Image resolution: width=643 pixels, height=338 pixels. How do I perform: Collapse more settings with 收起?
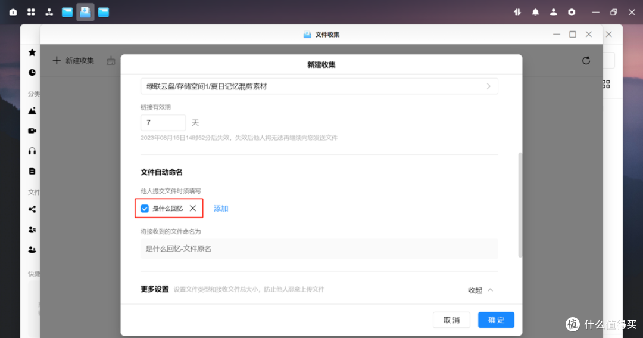click(x=480, y=290)
